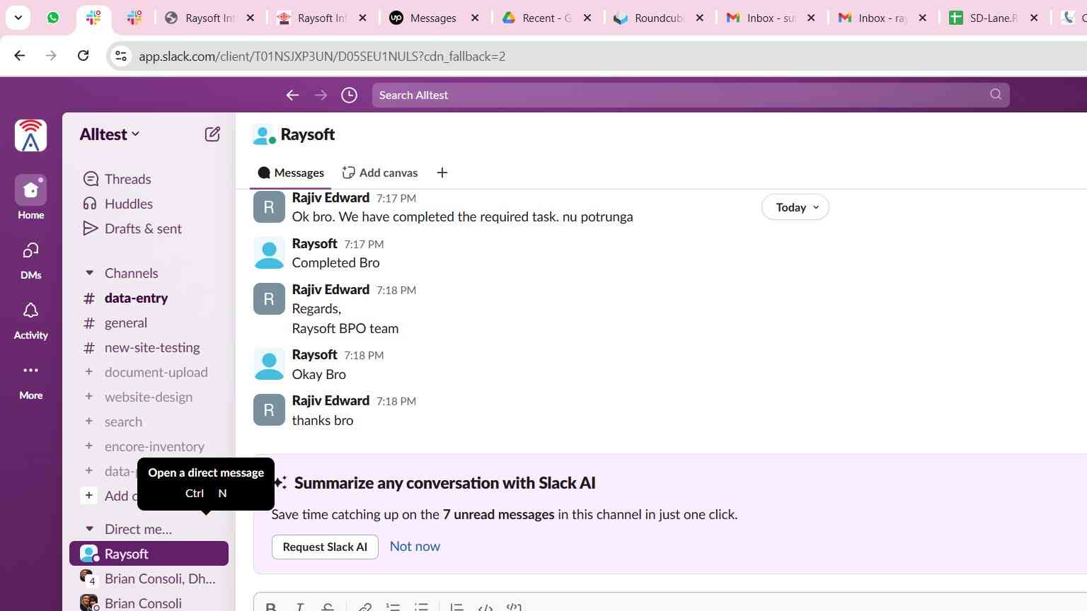
Task: Open the browser tab search dropdown arrow
Action: 18,18
